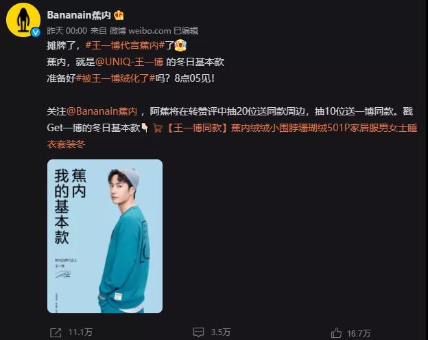
Task: Like the post with thumbs-up icon
Action: (x=336, y=332)
